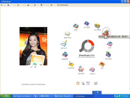Open the wrench settings icon at bottom

83,83
